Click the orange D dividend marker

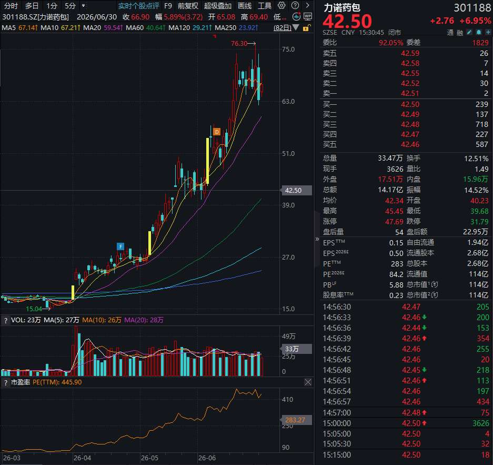coord(217,132)
